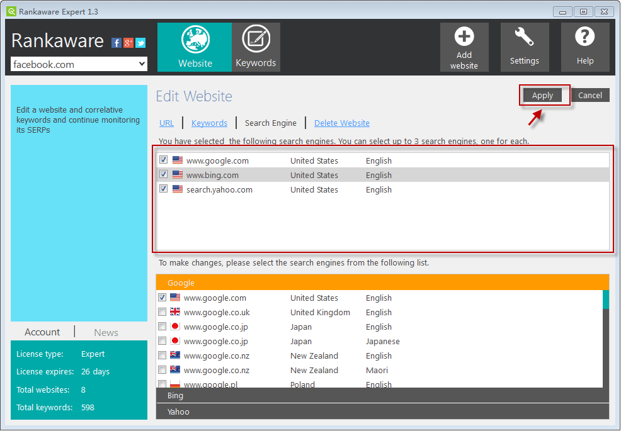Check www.google.co.jp English engine

pos(162,326)
